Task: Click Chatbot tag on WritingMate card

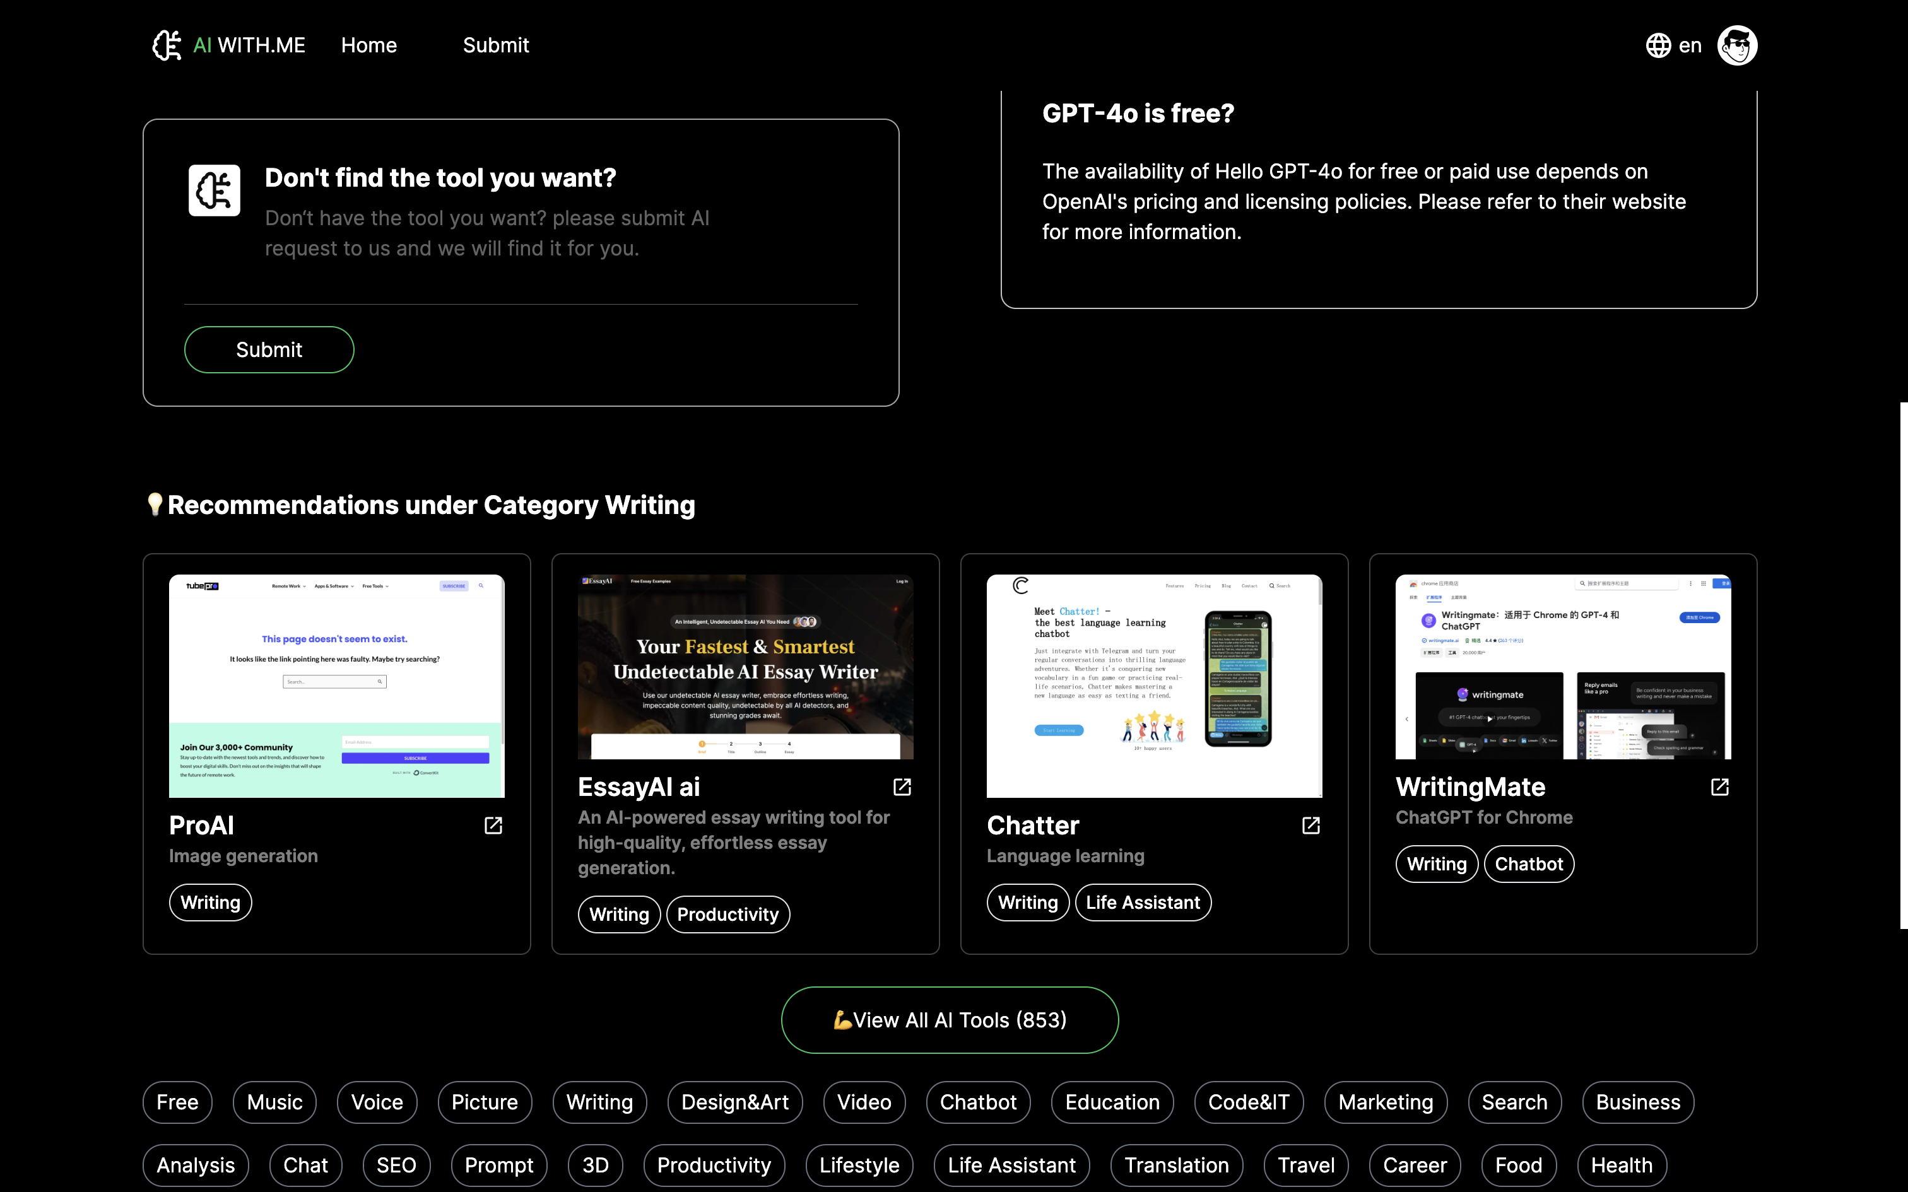Action: click(1528, 864)
